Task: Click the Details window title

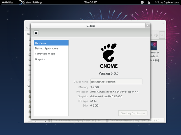Action: click(x=91, y=26)
